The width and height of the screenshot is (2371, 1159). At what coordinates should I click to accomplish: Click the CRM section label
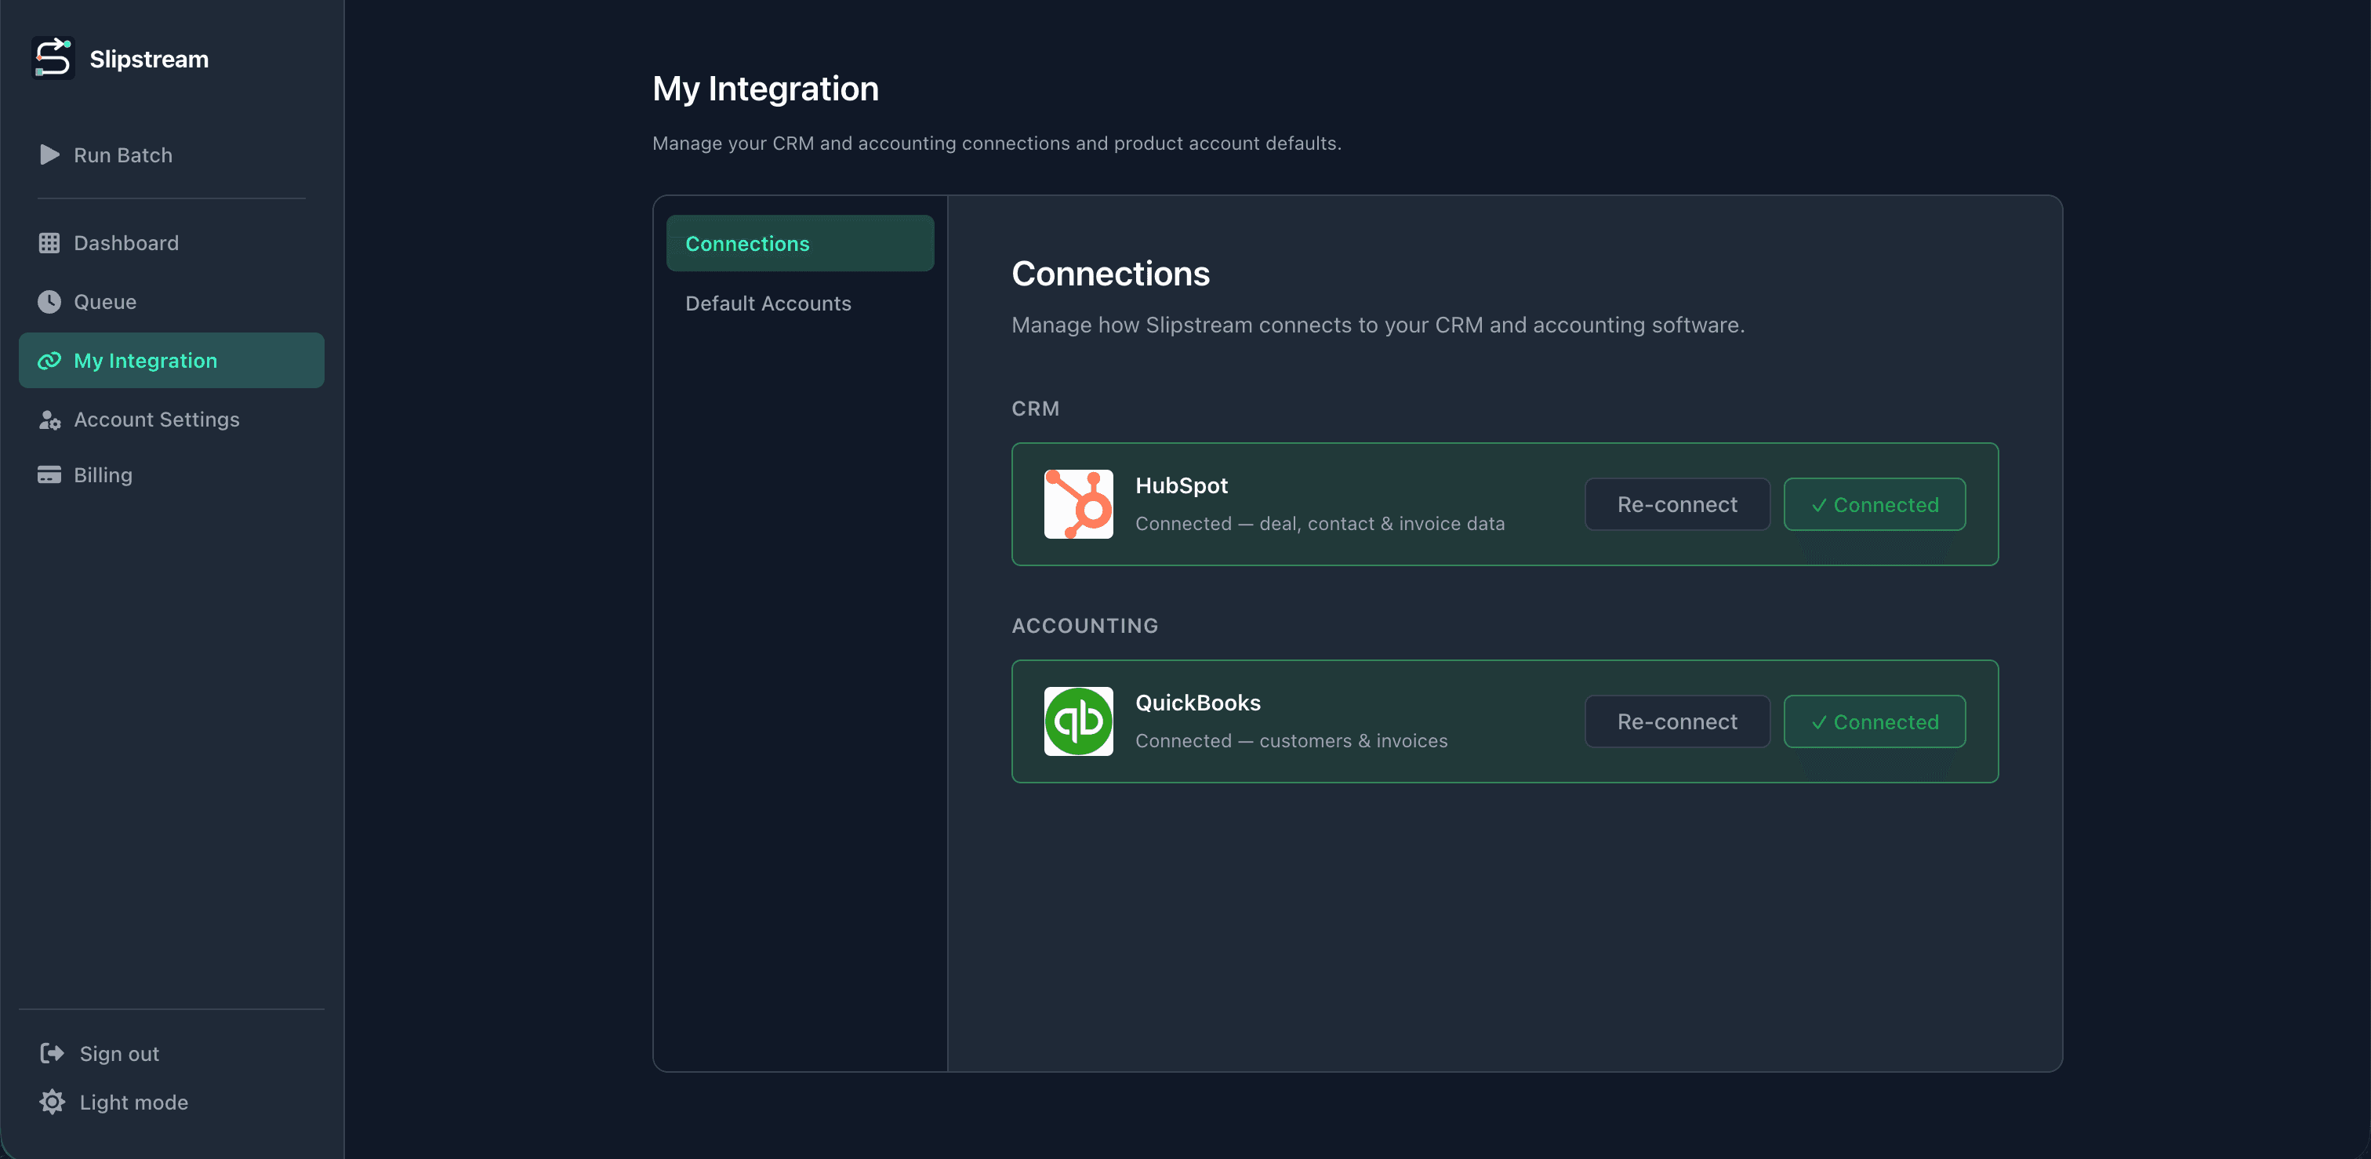click(x=1036, y=408)
